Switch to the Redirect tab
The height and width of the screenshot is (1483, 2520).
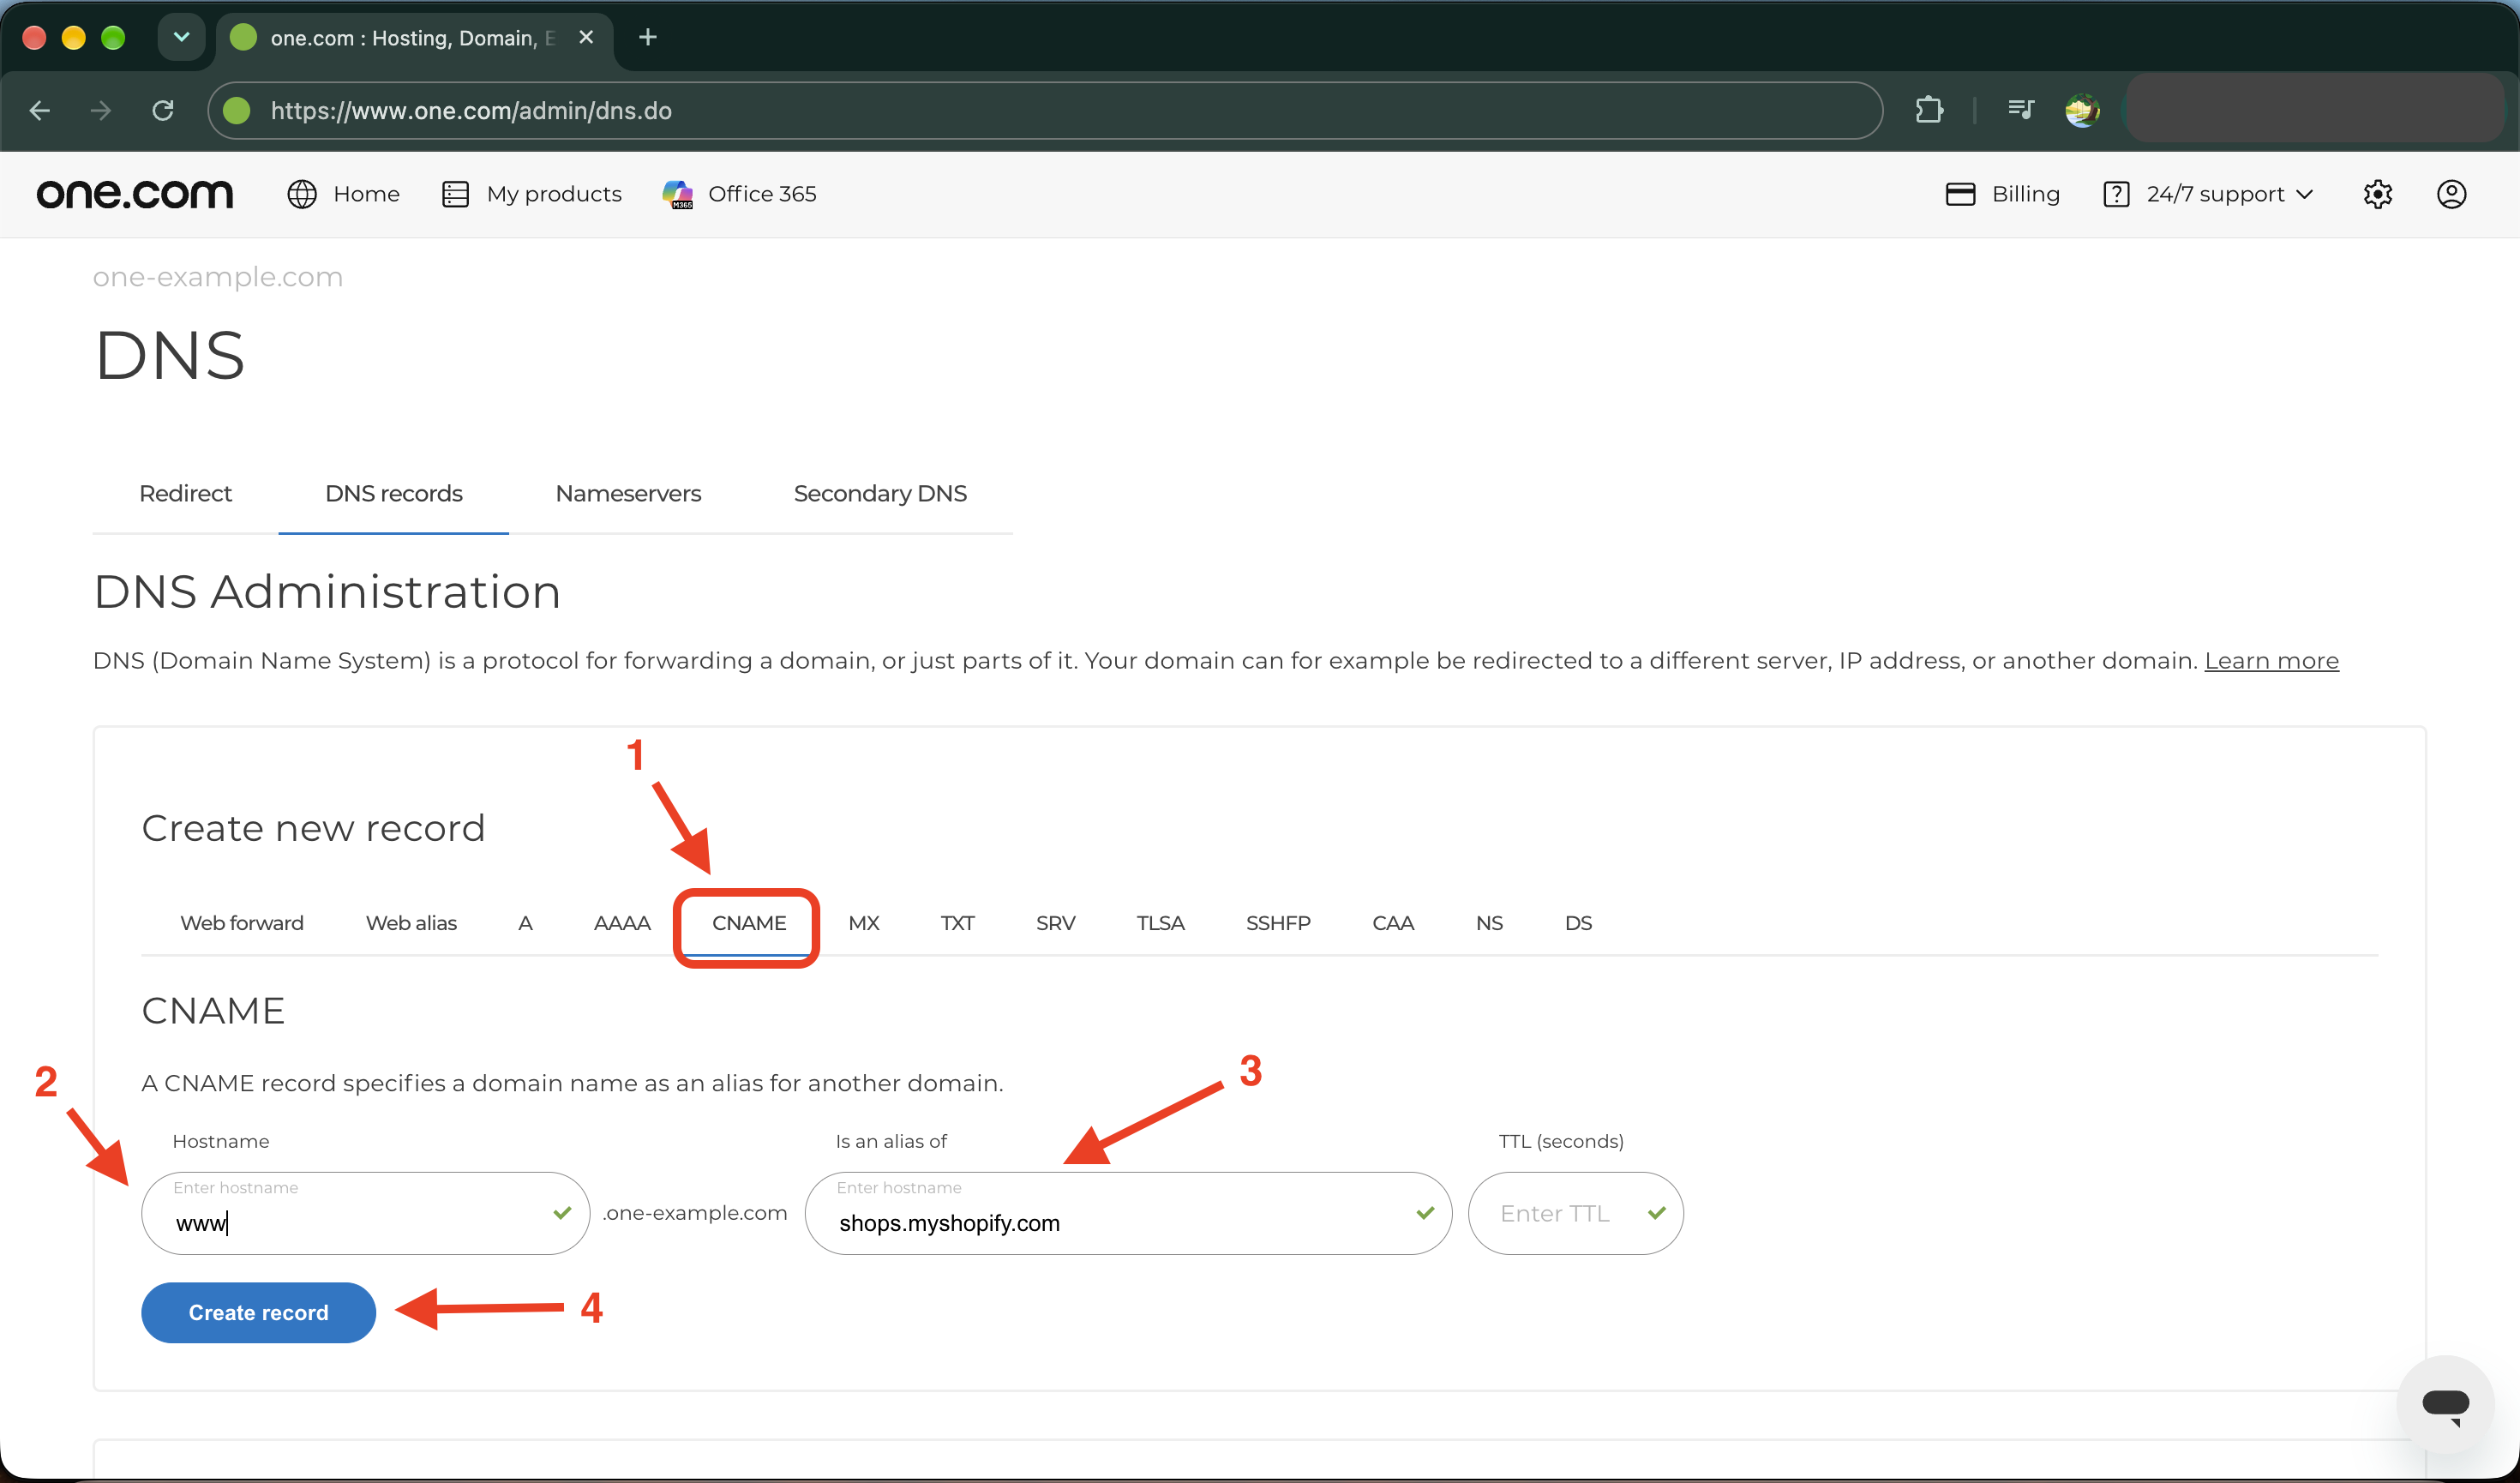point(185,494)
